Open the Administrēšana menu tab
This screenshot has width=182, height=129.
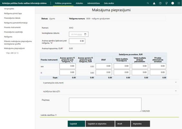pyautogui.click(x=93, y=3)
